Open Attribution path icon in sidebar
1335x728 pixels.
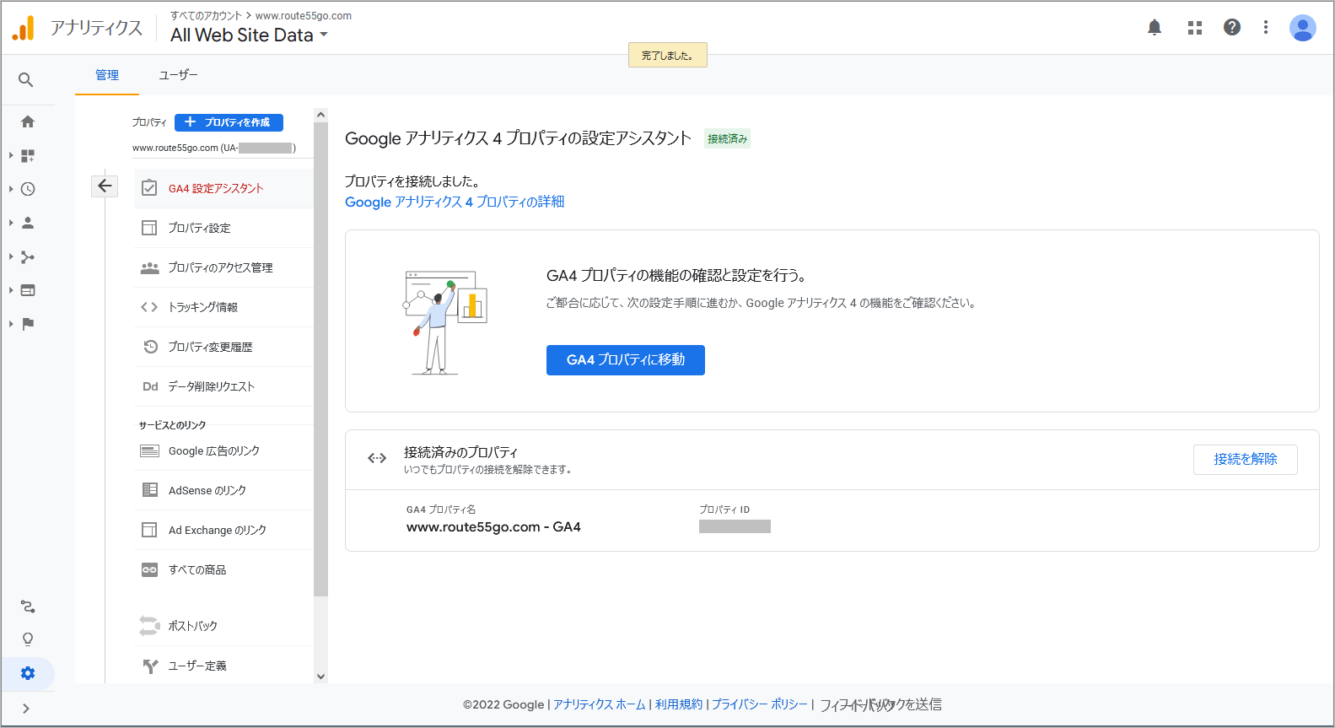[x=28, y=607]
